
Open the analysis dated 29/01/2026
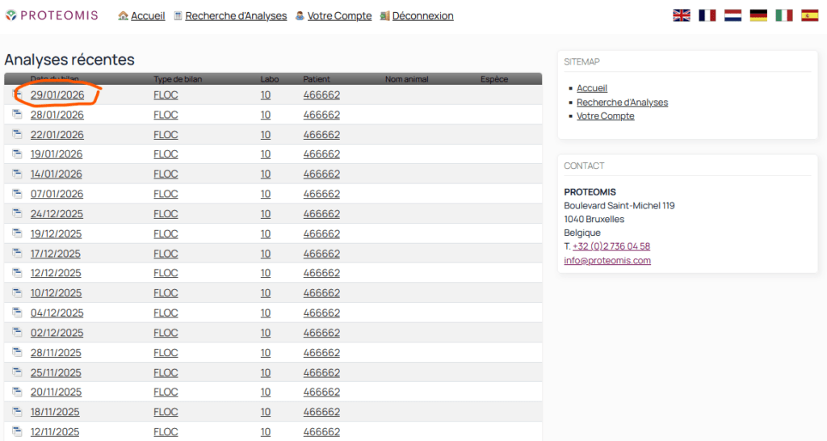[x=57, y=95]
